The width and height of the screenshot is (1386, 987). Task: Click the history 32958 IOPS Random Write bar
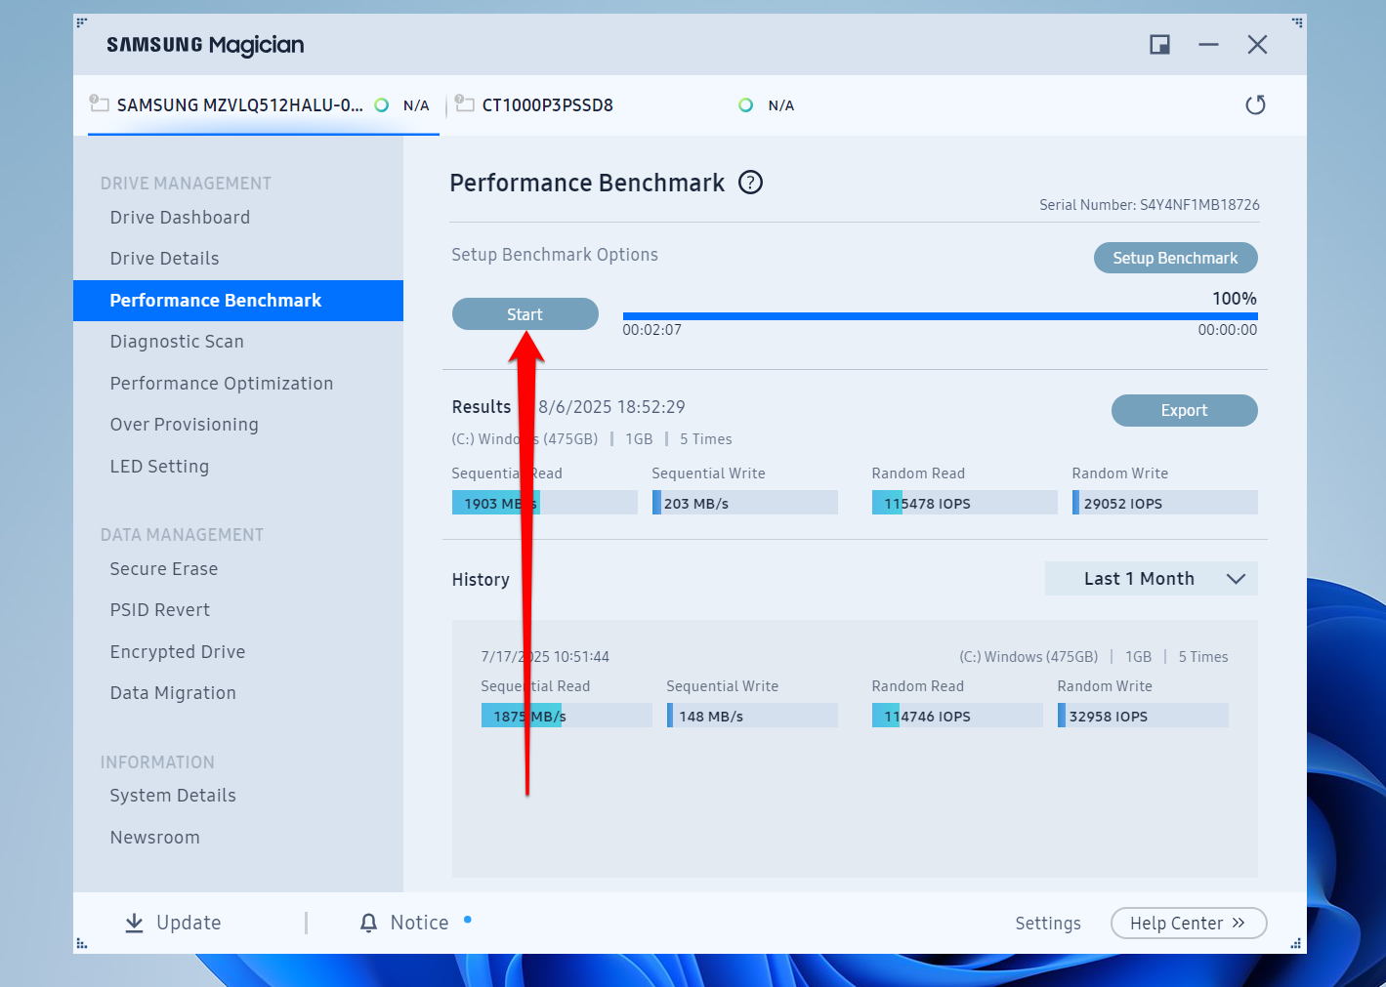(x=1143, y=716)
